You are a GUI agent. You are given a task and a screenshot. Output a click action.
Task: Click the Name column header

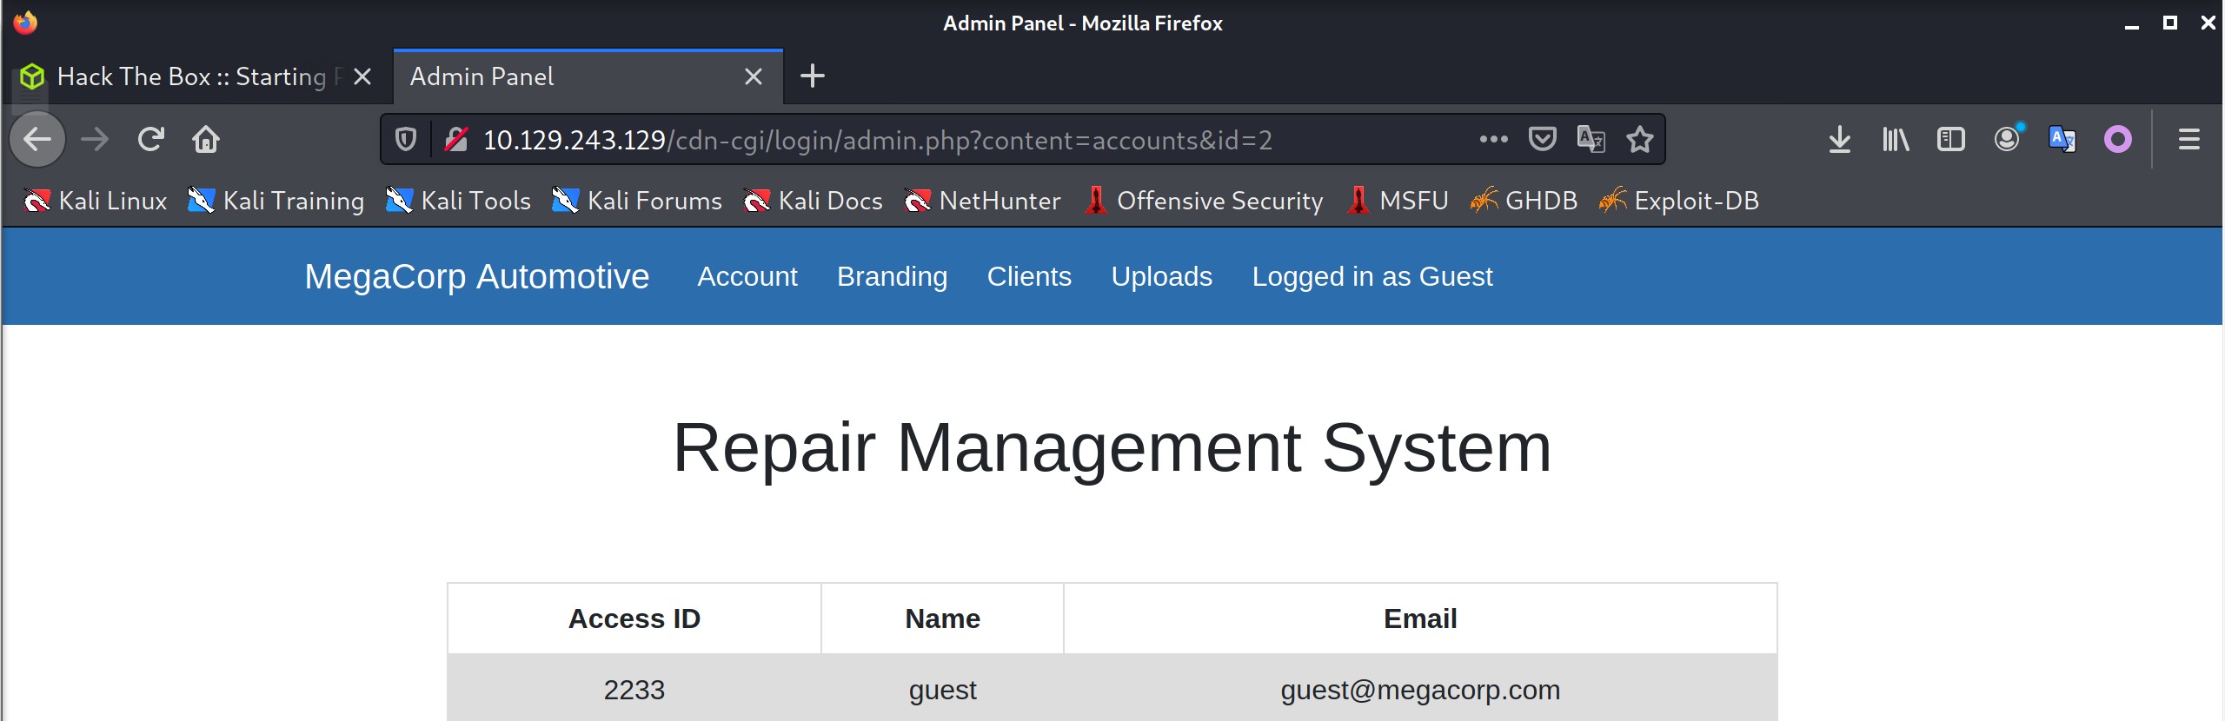(x=943, y=618)
